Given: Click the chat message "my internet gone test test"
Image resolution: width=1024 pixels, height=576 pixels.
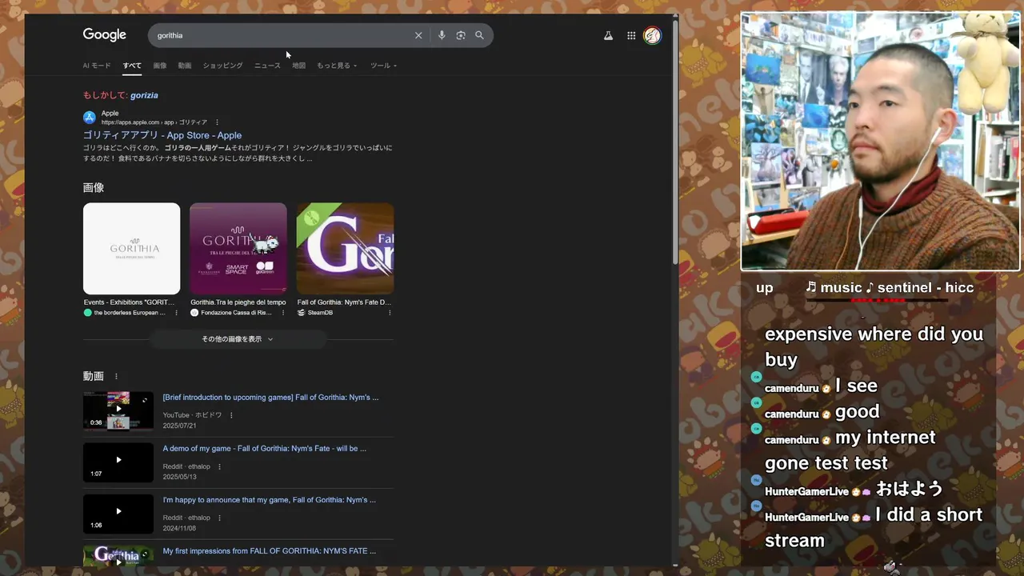Looking at the screenshot, I should [850, 450].
